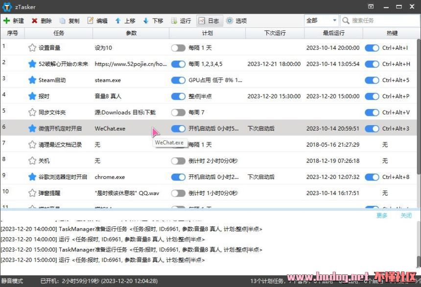Unstar the Steam启动 task

click(x=32, y=80)
